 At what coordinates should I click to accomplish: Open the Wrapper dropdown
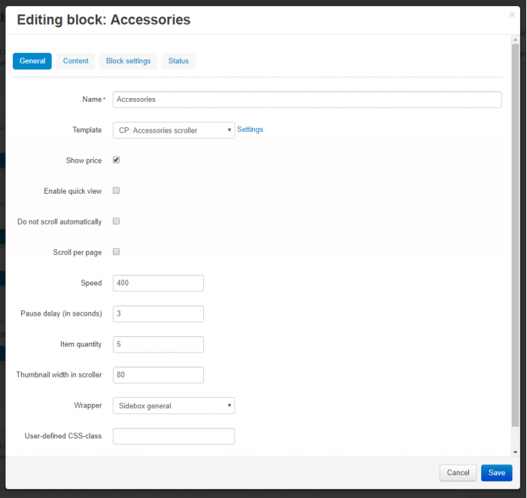tap(174, 405)
